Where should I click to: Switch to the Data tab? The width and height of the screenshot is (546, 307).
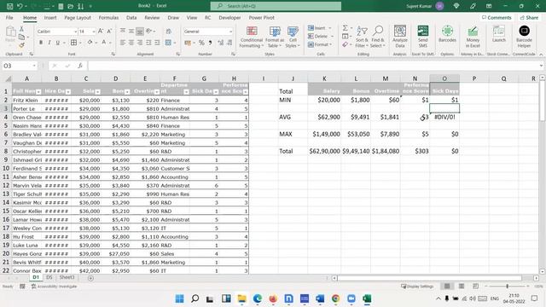point(131,17)
